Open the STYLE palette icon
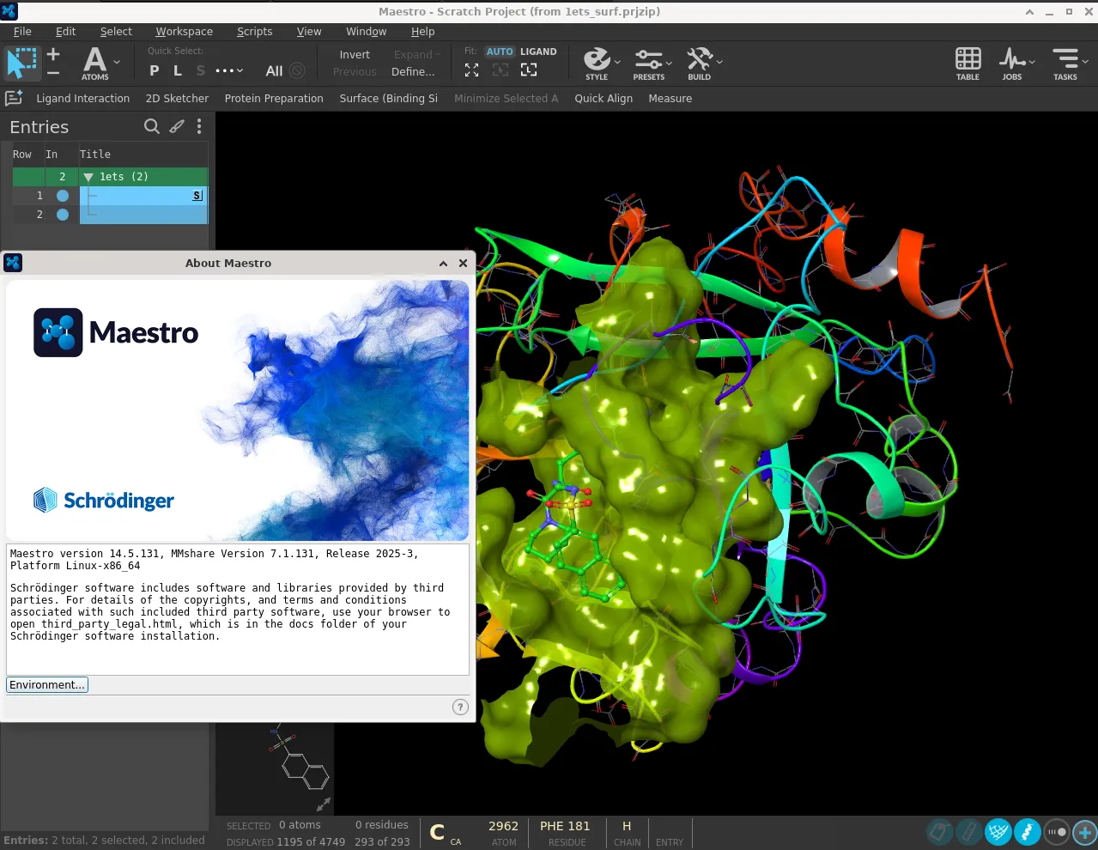Image resolution: width=1098 pixels, height=850 pixels. (597, 64)
